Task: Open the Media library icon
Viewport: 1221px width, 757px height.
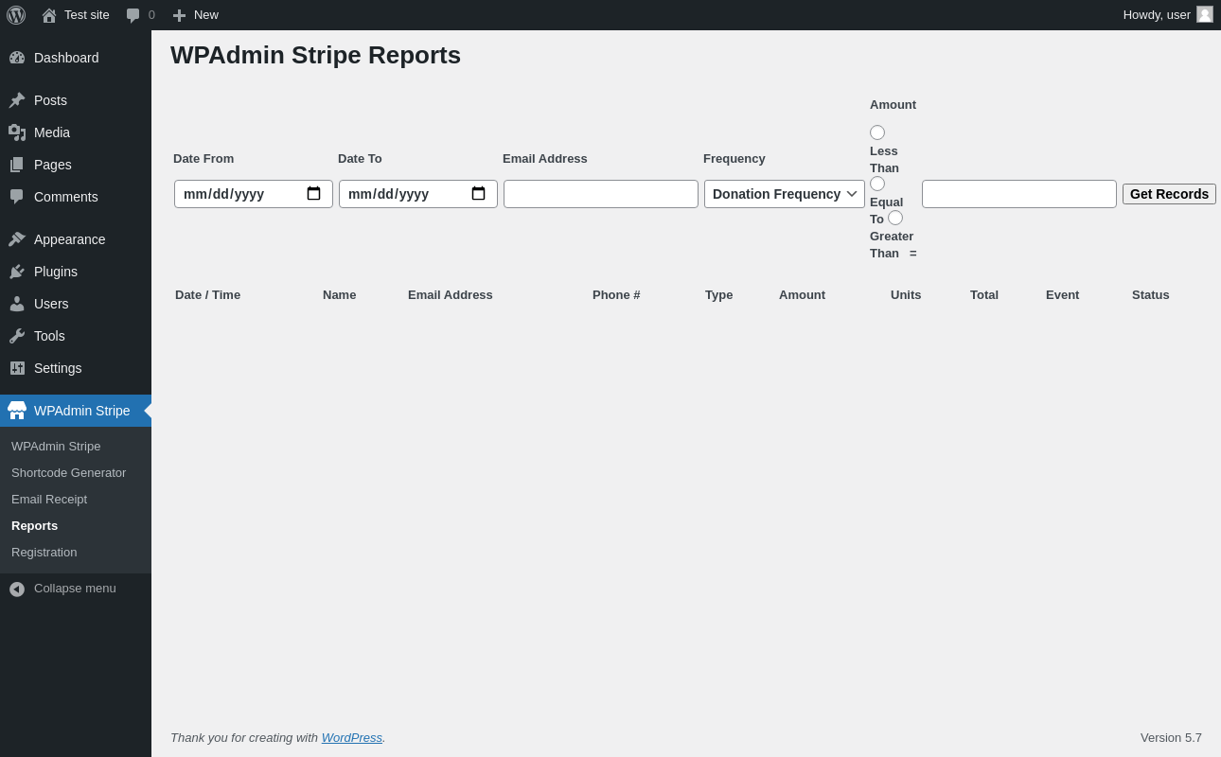Action: click(x=17, y=132)
